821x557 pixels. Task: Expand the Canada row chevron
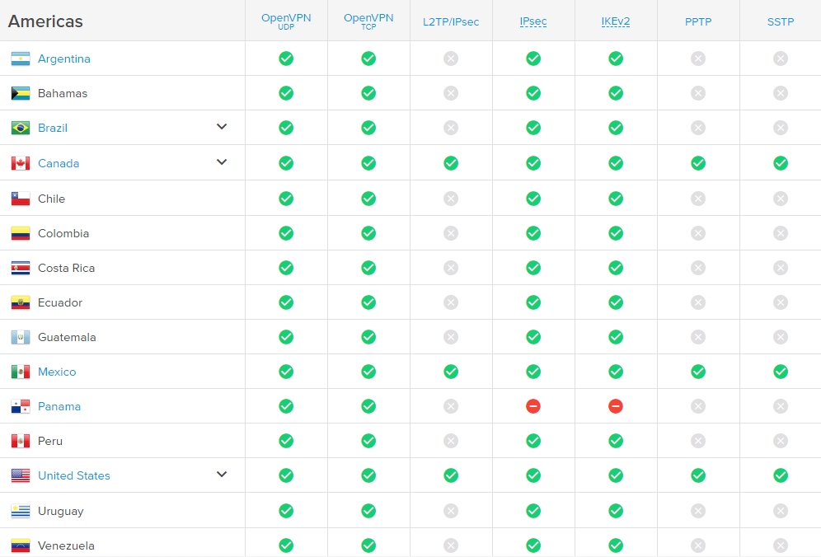(x=222, y=162)
